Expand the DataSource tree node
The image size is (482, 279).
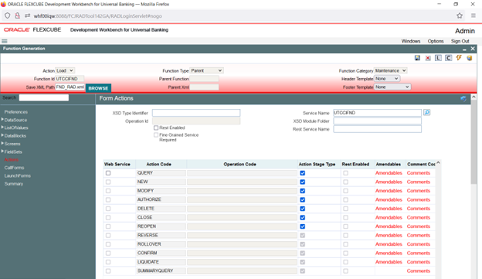(x=2, y=120)
